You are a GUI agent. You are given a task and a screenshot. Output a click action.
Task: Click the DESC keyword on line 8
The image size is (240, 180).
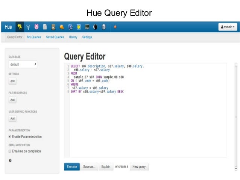point(120,92)
